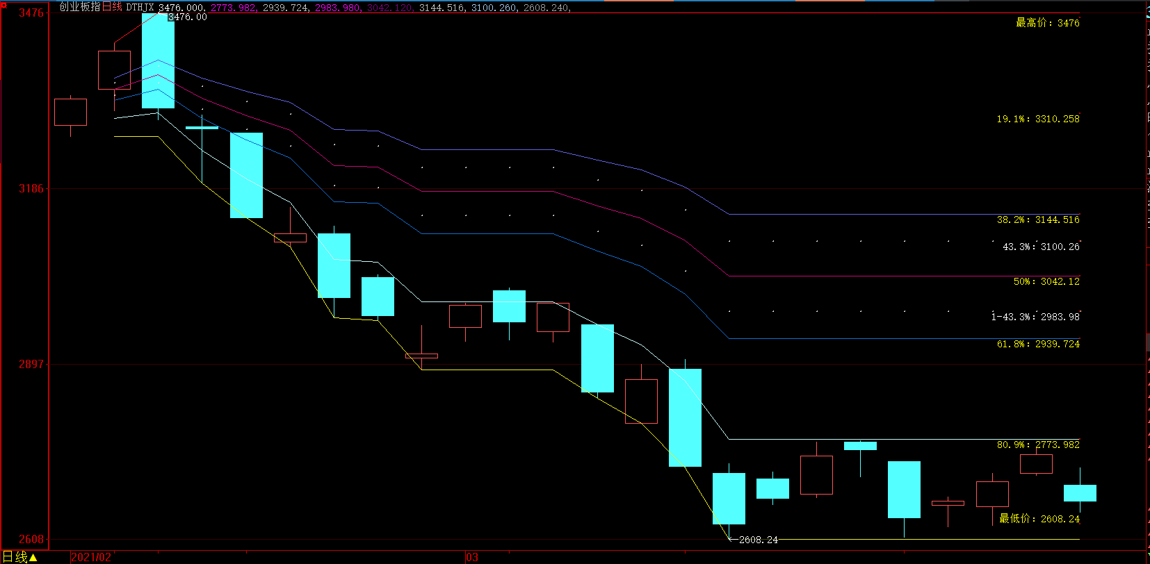Click the 2608 price axis label

coord(31,540)
